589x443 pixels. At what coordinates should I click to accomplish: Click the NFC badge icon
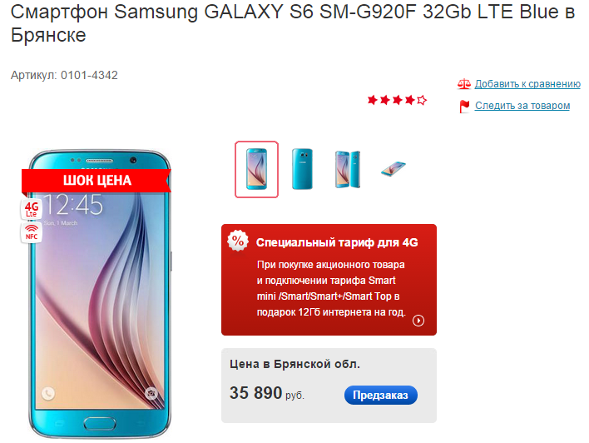coord(31,233)
